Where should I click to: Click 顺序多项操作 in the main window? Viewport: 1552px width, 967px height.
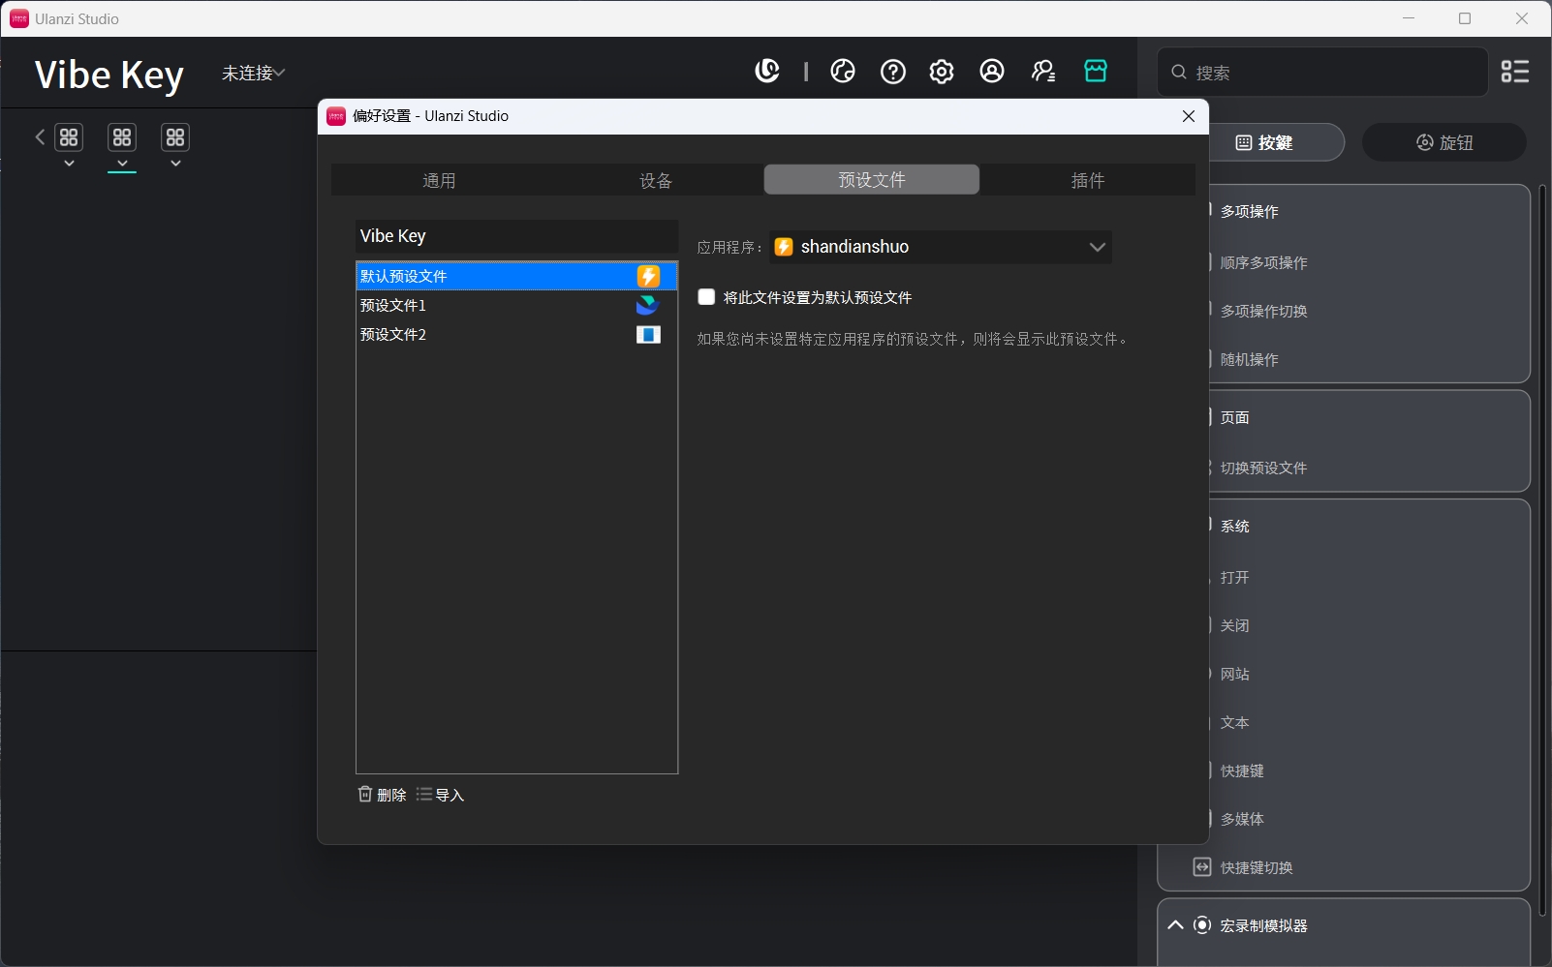1264,262
